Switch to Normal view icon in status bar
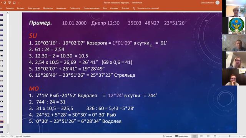Image resolution: width=246 pixels, height=138 pixels. click(x=195, y=136)
